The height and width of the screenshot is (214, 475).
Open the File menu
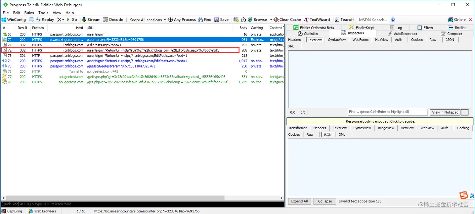click(6, 13)
